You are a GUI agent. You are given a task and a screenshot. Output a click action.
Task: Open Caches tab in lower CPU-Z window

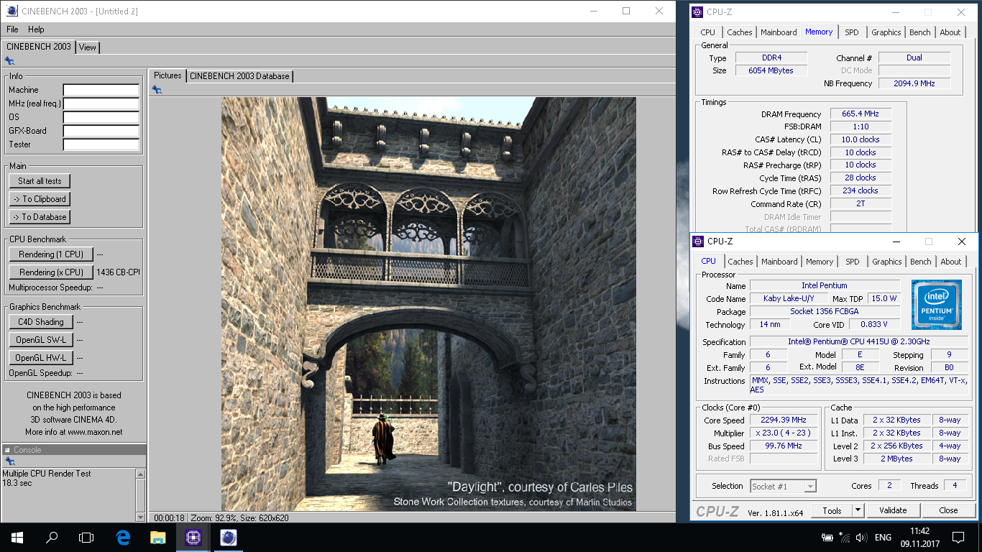740,262
